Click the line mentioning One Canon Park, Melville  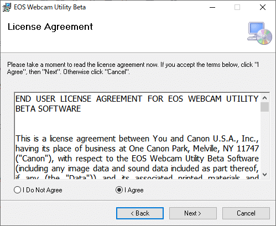coord(137,149)
